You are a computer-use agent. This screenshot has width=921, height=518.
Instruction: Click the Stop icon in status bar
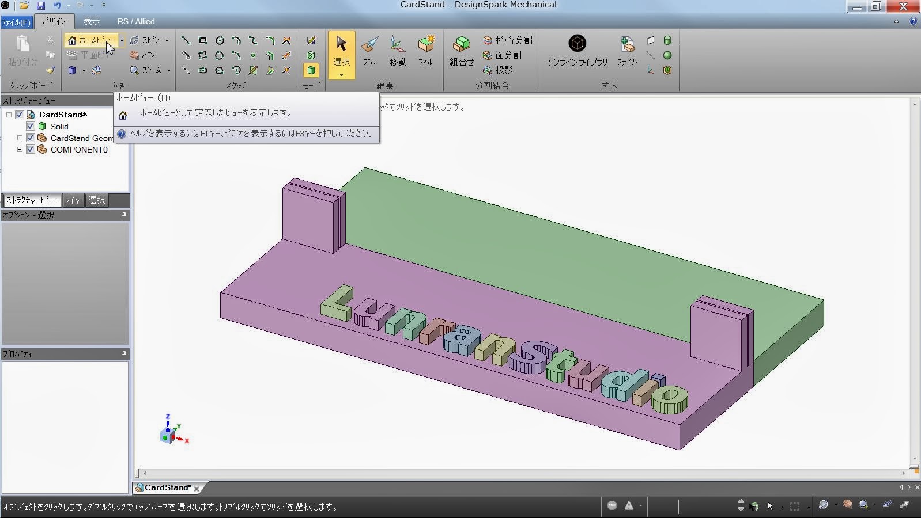click(x=612, y=505)
